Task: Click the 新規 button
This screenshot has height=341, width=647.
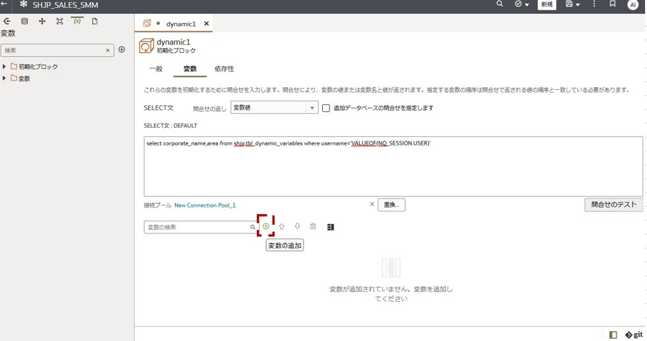Action: click(x=547, y=4)
